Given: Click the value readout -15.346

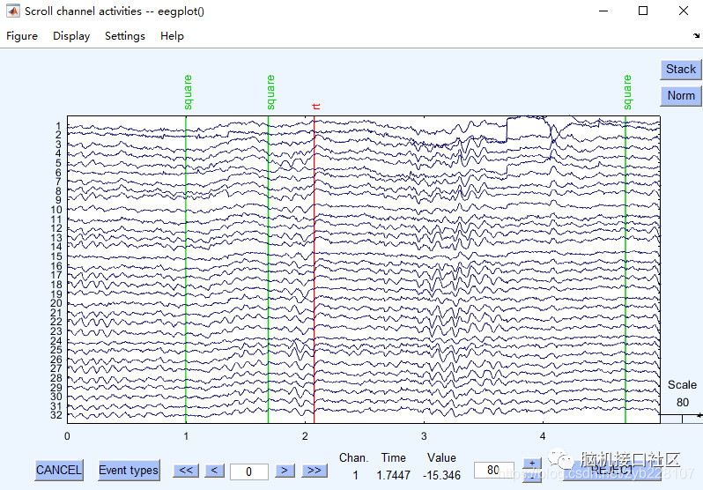Looking at the screenshot, I should point(441,475).
